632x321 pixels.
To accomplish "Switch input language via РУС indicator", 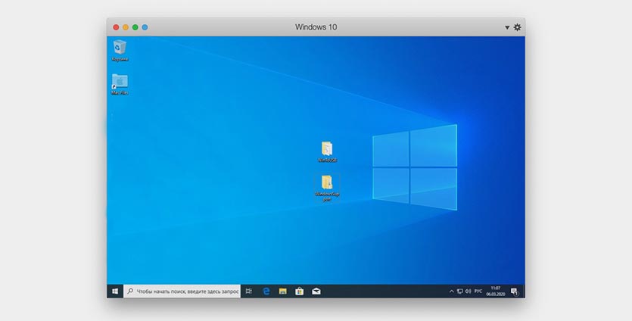I will pyautogui.click(x=478, y=291).
